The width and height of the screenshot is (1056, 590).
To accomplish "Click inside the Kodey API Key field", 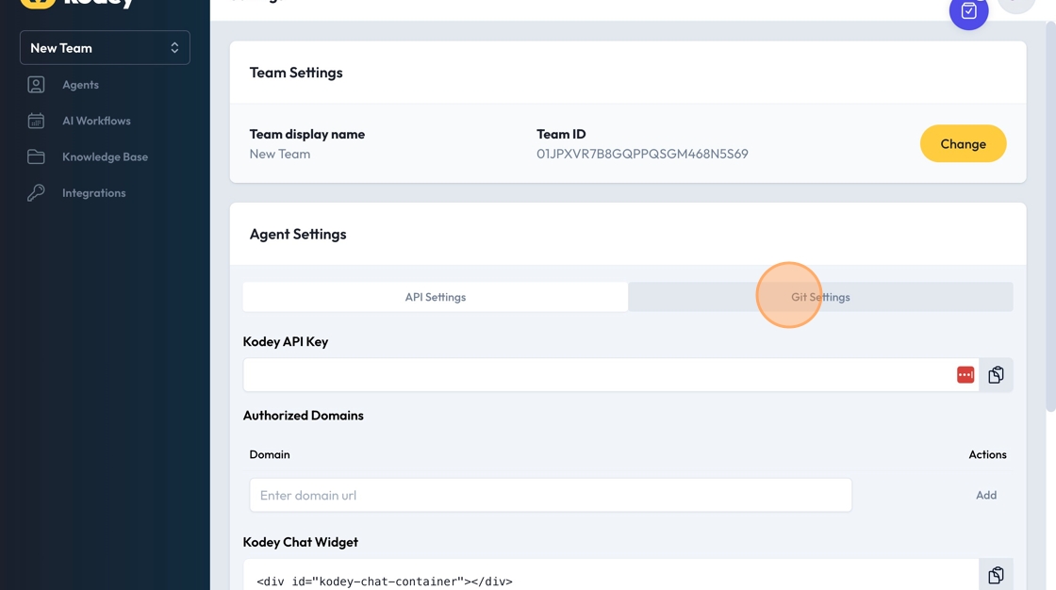I will 594,375.
